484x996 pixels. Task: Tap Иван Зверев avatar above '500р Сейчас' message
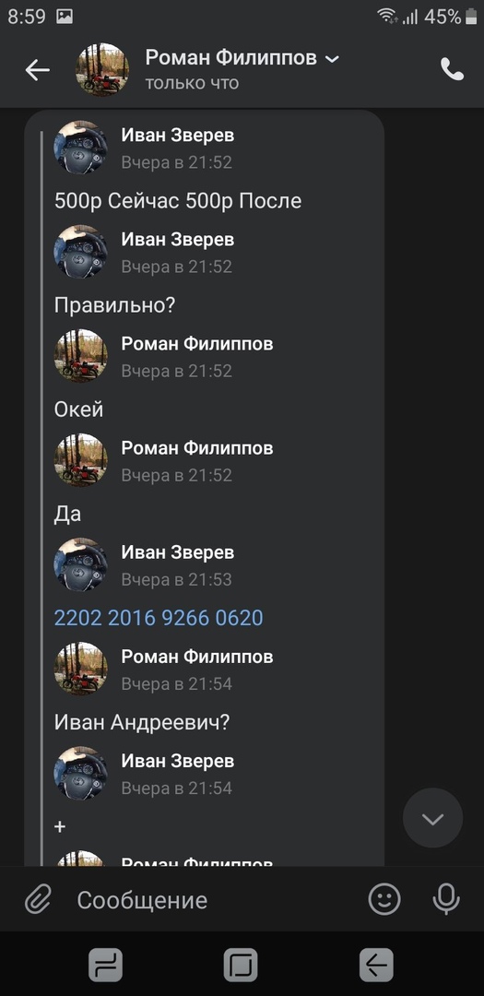pyautogui.click(x=81, y=148)
